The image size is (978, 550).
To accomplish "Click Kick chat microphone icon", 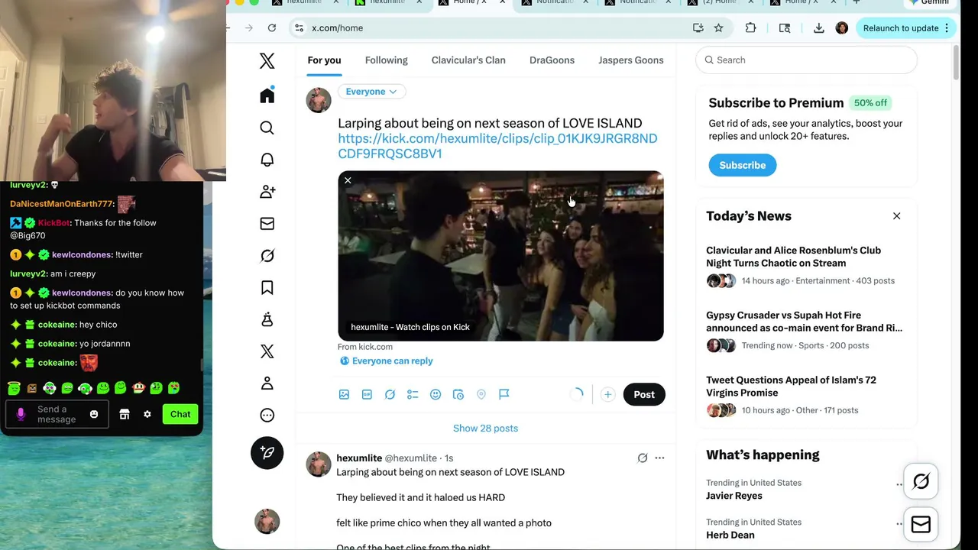I will tap(21, 414).
